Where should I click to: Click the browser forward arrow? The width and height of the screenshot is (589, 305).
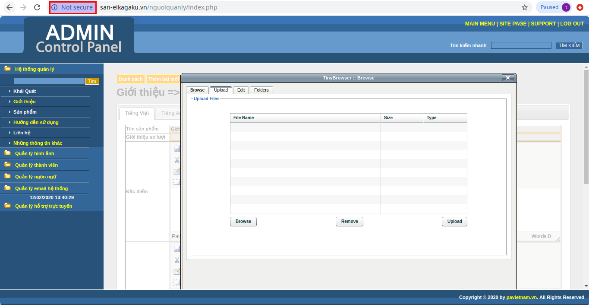(23, 7)
